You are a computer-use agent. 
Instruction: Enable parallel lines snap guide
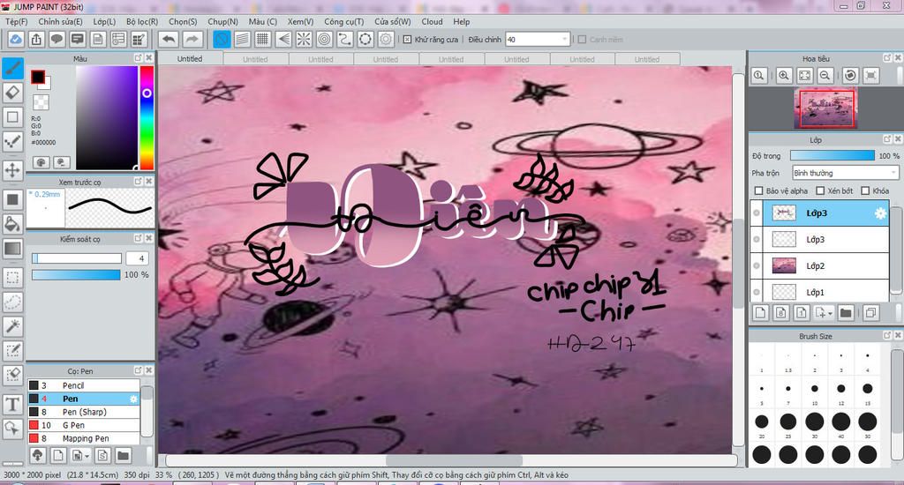(x=242, y=39)
